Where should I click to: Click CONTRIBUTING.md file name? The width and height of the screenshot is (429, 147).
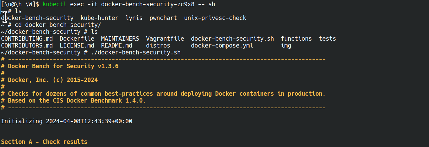27,39
